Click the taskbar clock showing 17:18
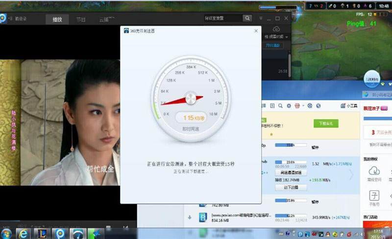Viewport: 392px width, 239px height. pyautogui.click(x=378, y=234)
